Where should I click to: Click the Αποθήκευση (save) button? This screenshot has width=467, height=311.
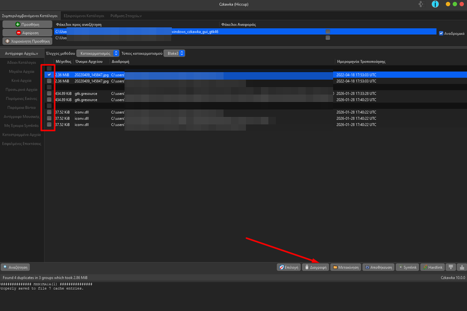tap(376, 267)
